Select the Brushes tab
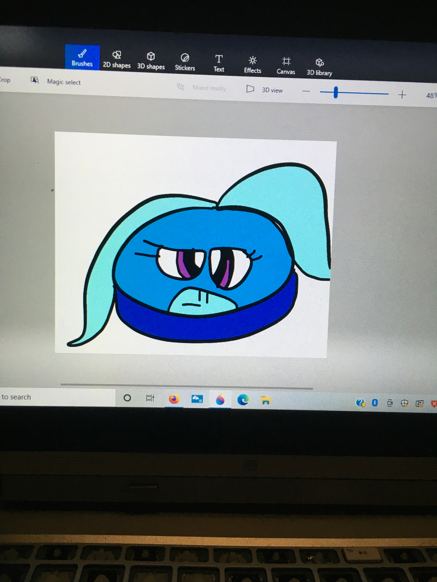The image size is (437, 582). click(x=82, y=58)
